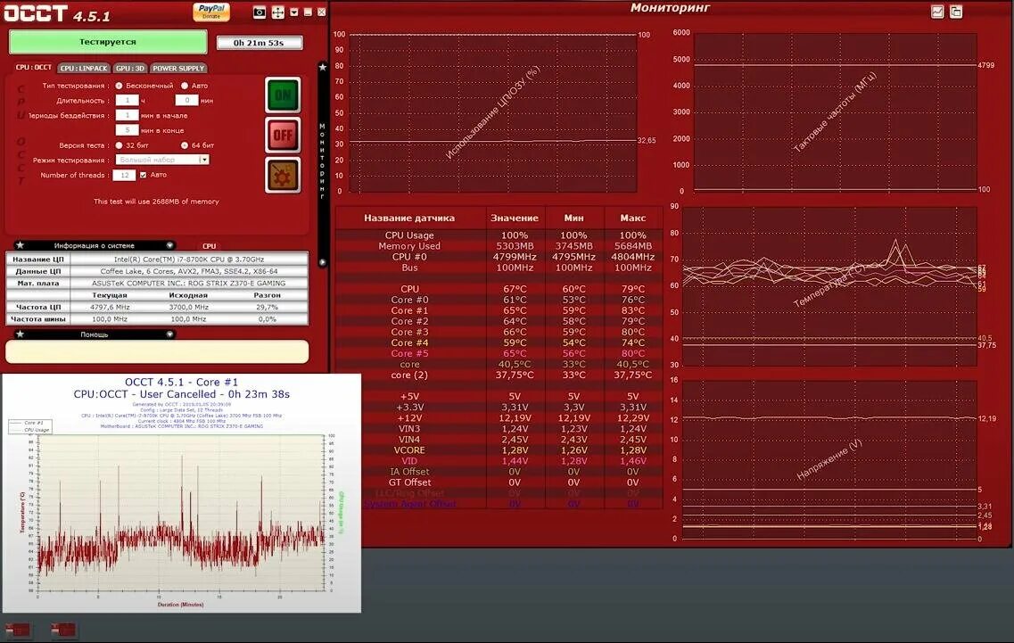Click the vertical Мониторинг panel bar
Screen dimensions: 1014x643
pos(322,163)
